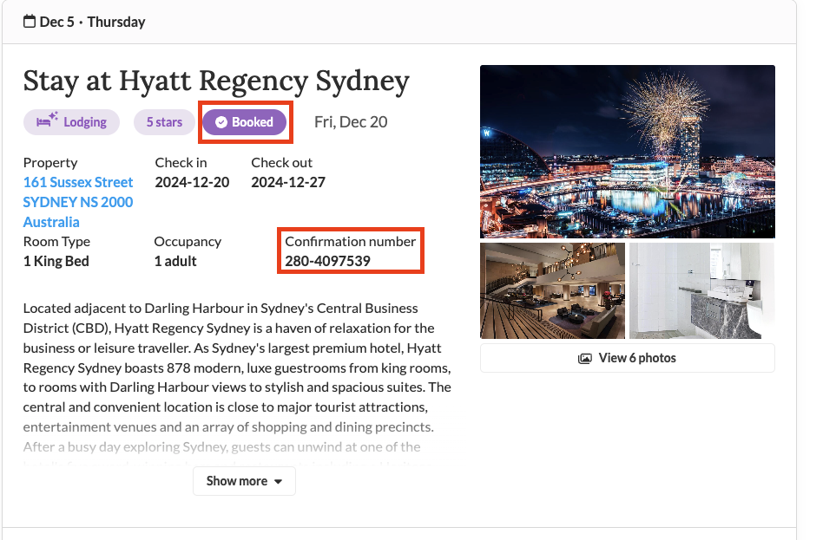Image resolution: width=836 pixels, height=540 pixels.
Task: Select the 5 stars tag
Action: 164,122
